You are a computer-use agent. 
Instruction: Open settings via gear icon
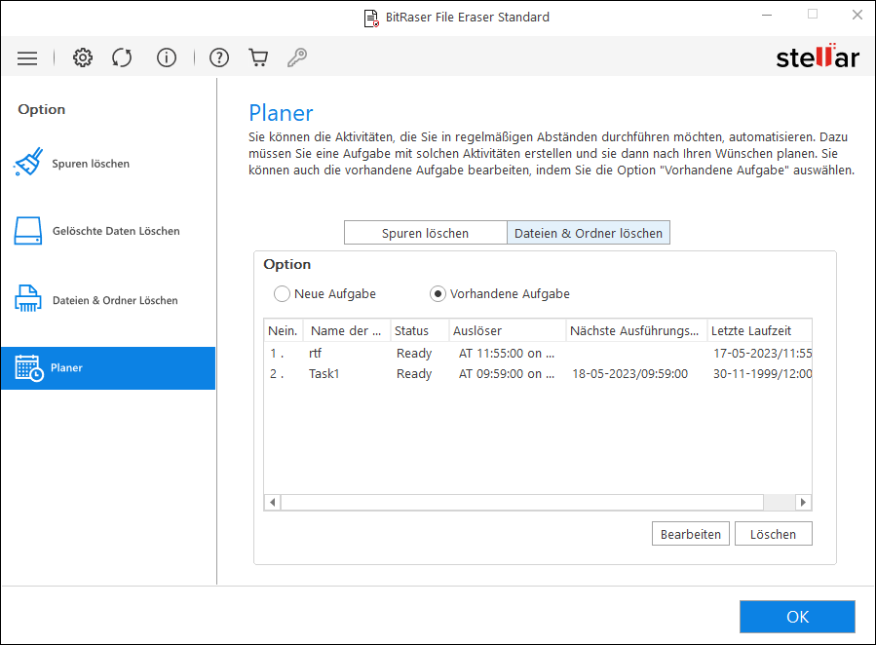coord(83,57)
